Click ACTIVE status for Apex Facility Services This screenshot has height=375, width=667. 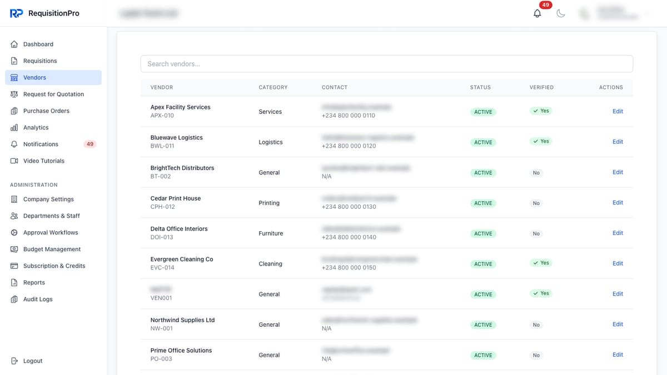click(483, 112)
